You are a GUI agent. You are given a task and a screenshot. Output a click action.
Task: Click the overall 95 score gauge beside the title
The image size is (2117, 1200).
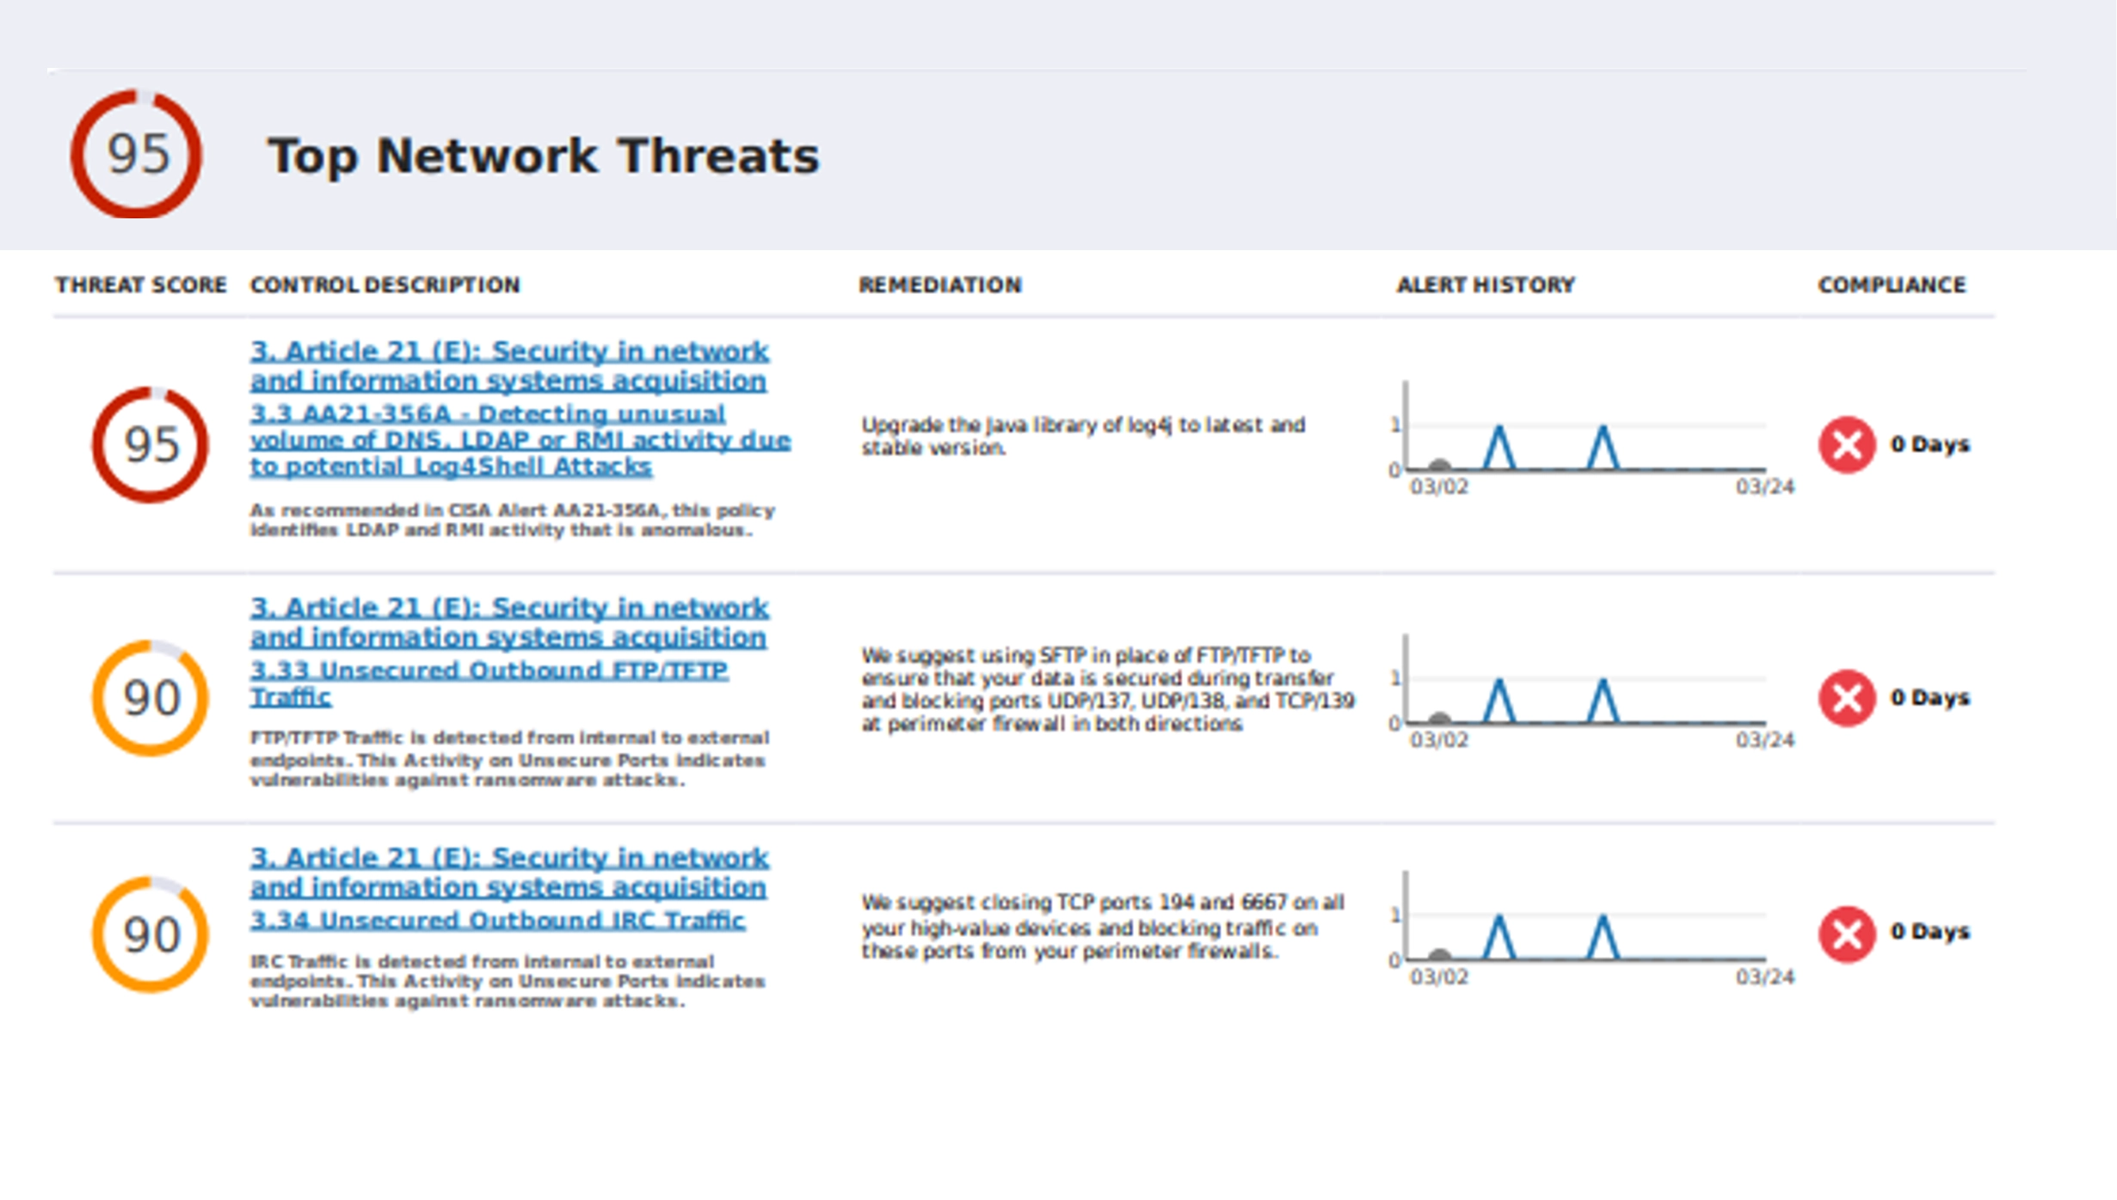pyautogui.click(x=136, y=155)
